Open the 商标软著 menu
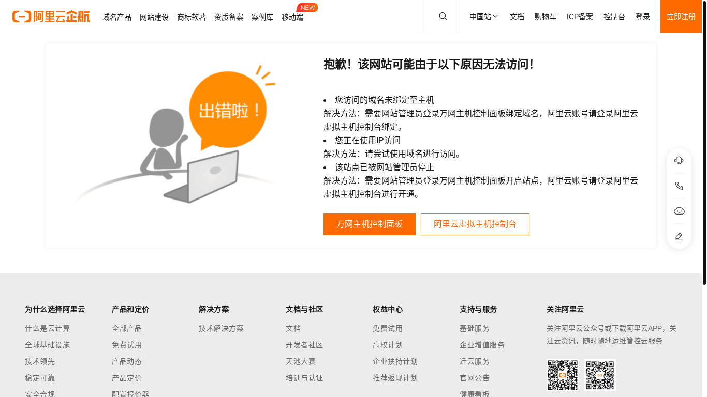707x397 pixels. pyautogui.click(x=192, y=17)
